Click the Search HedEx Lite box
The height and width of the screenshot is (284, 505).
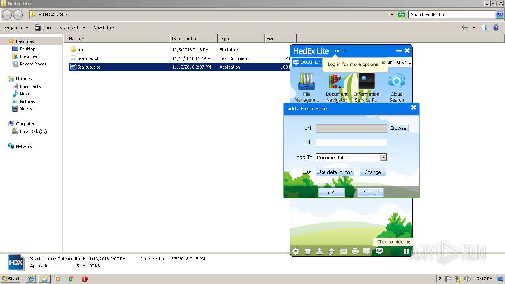pyautogui.click(x=452, y=15)
